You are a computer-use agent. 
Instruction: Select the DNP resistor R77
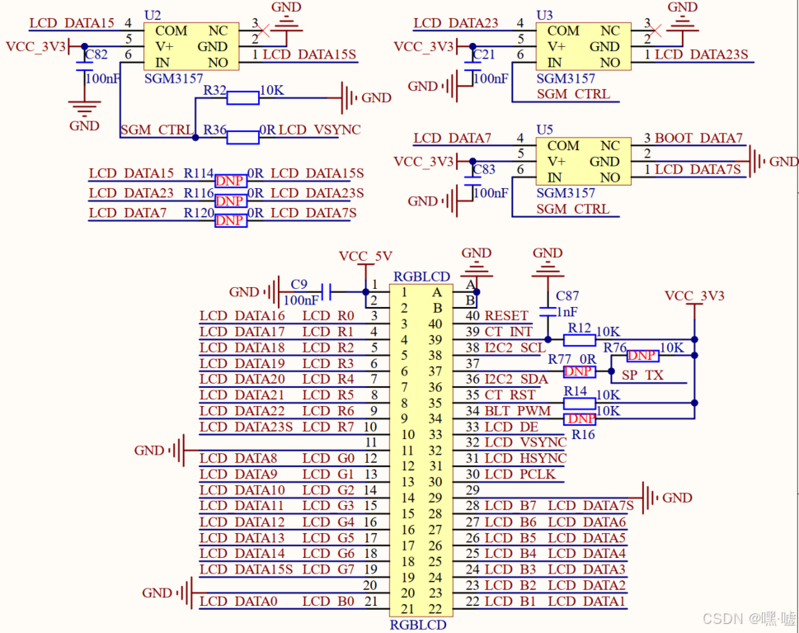(x=580, y=372)
